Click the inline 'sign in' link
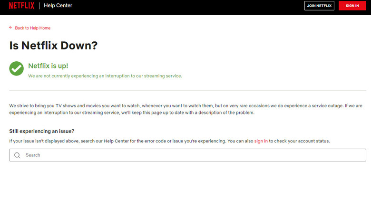Viewport: 371px width, 208px height. click(x=261, y=141)
